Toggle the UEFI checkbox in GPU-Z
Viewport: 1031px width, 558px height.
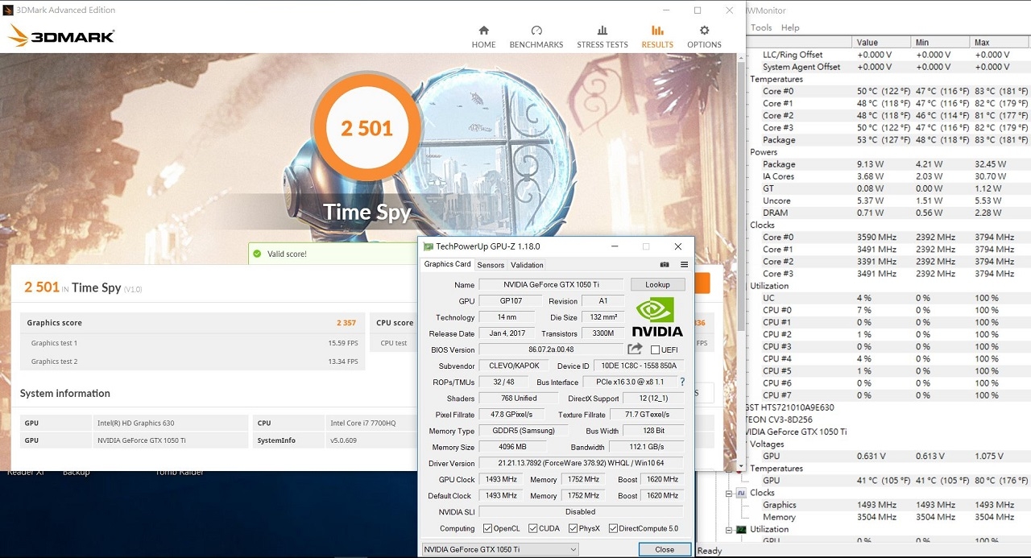pos(655,349)
